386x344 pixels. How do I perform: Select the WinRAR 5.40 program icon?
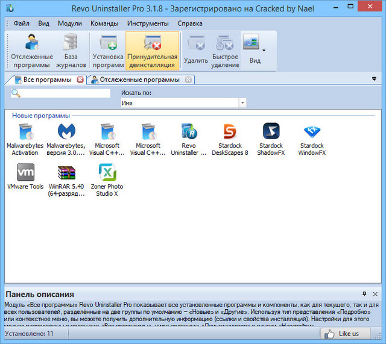66,180
